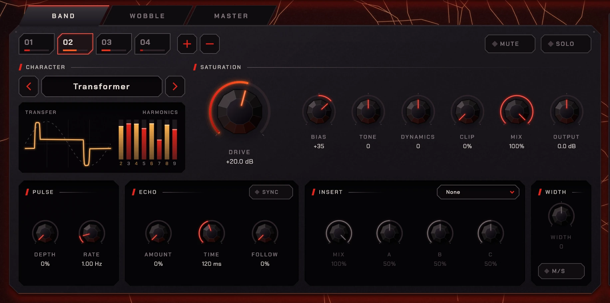The width and height of the screenshot is (610, 303).
Task: Click the Insert B knob
Action: pyautogui.click(x=440, y=233)
